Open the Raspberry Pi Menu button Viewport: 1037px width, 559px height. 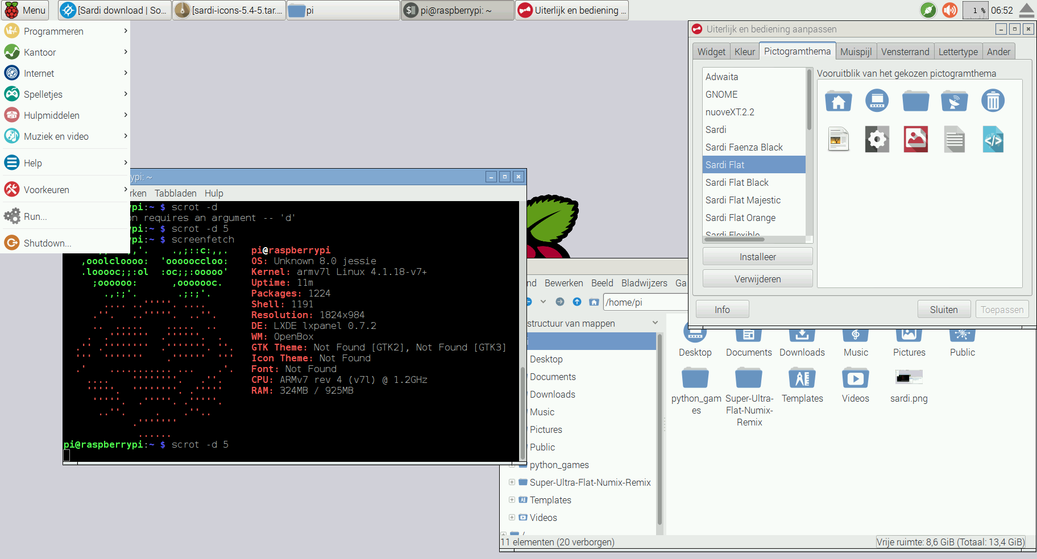[x=25, y=10]
